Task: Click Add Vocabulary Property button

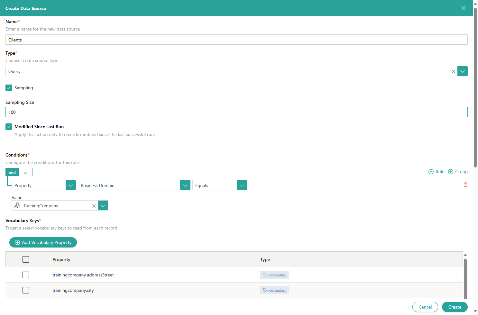Action: pos(43,242)
